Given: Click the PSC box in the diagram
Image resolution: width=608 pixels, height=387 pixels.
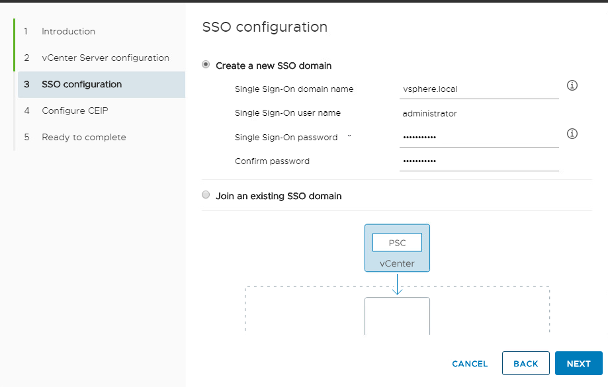Looking at the screenshot, I should click(397, 243).
